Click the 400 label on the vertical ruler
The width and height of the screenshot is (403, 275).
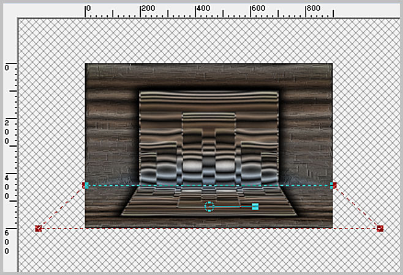coord(7,187)
